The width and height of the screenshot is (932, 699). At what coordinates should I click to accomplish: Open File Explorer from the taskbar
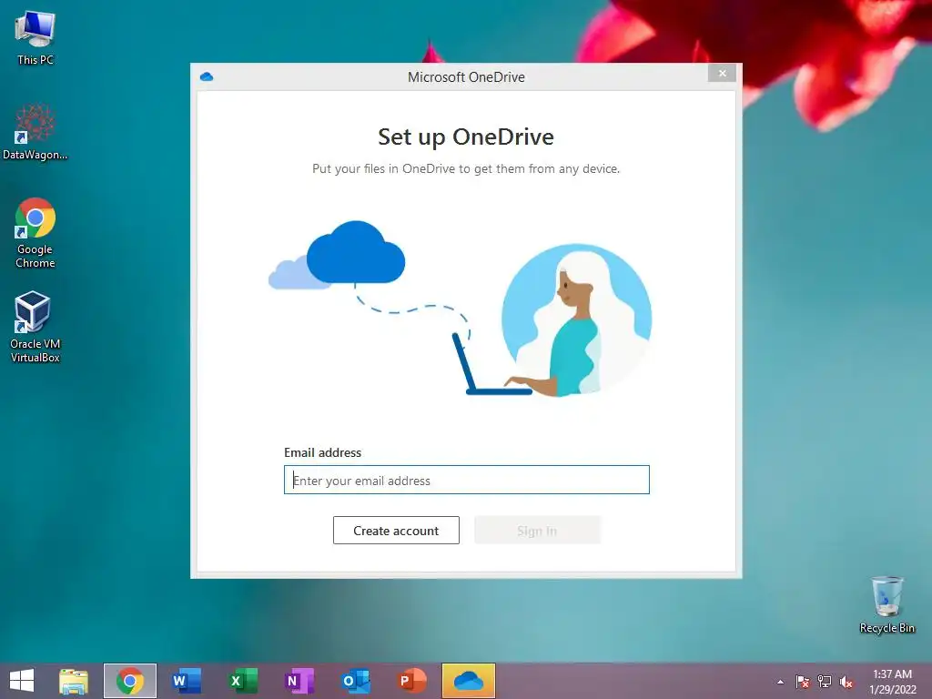74,681
